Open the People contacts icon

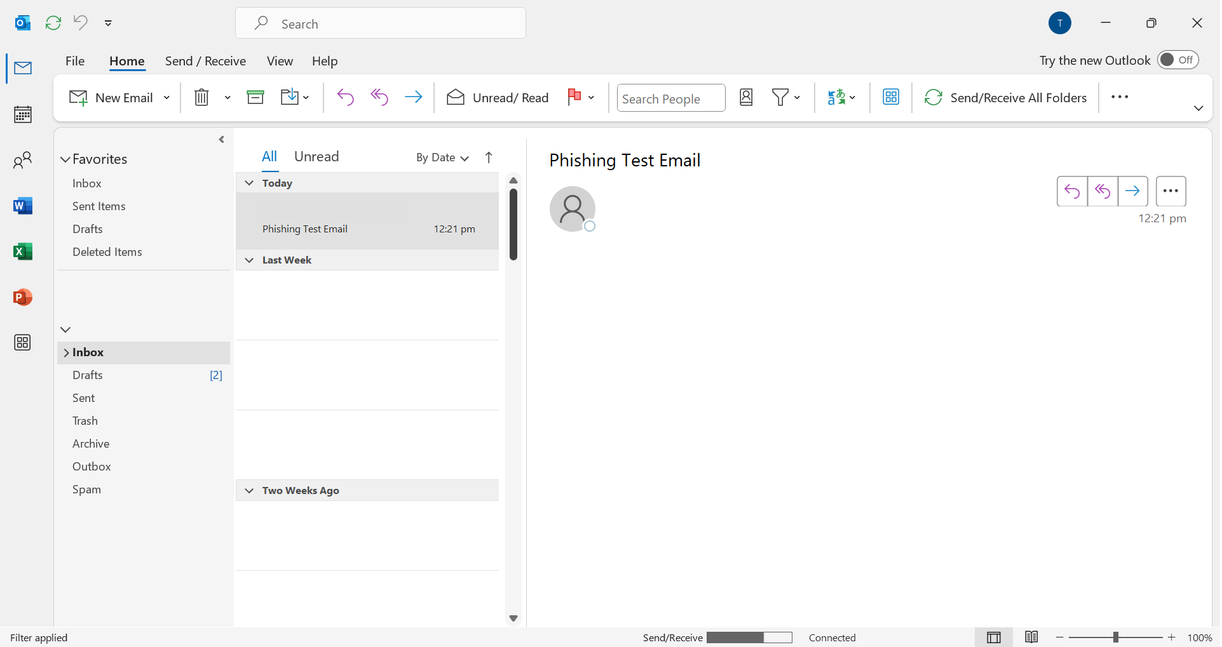tap(23, 160)
